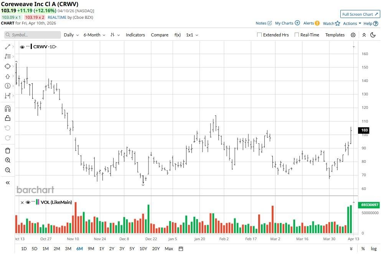Zoom in on the chart
This screenshot has height=254, width=381.
click(x=8, y=160)
